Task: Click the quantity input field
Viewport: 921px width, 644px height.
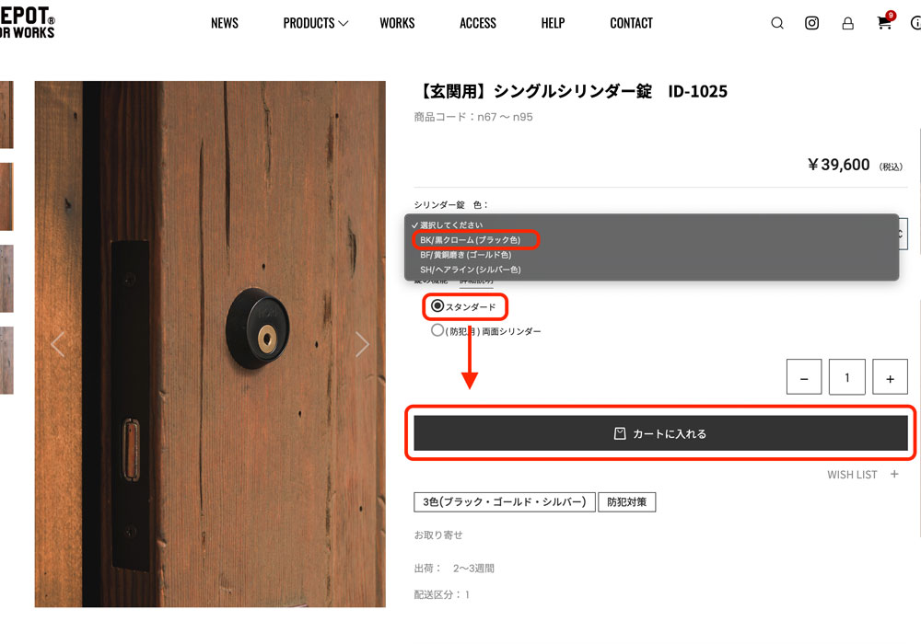Action: click(847, 377)
